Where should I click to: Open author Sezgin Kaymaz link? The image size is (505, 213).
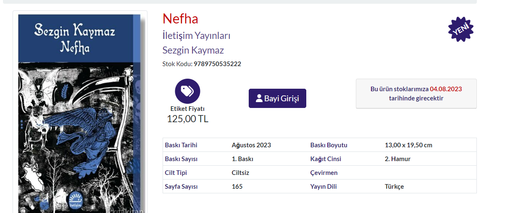point(193,50)
